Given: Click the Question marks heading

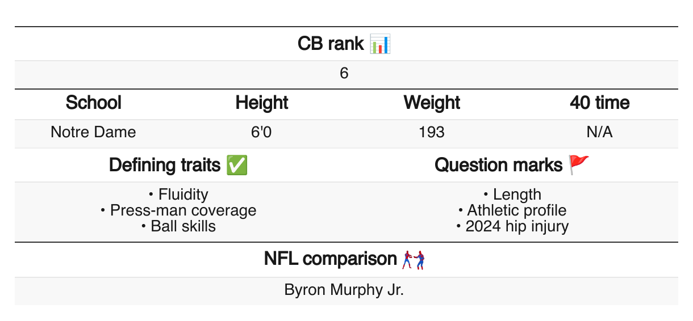Looking at the screenshot, I should tap(499, 165).
